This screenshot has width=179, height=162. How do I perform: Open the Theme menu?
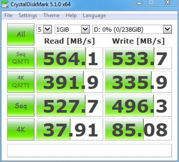52,15
